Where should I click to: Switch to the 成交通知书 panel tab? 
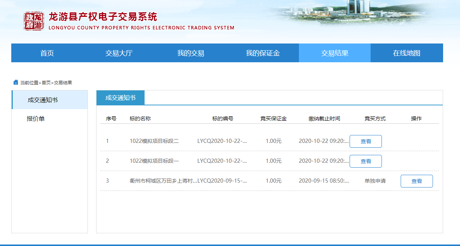point(120,98)
